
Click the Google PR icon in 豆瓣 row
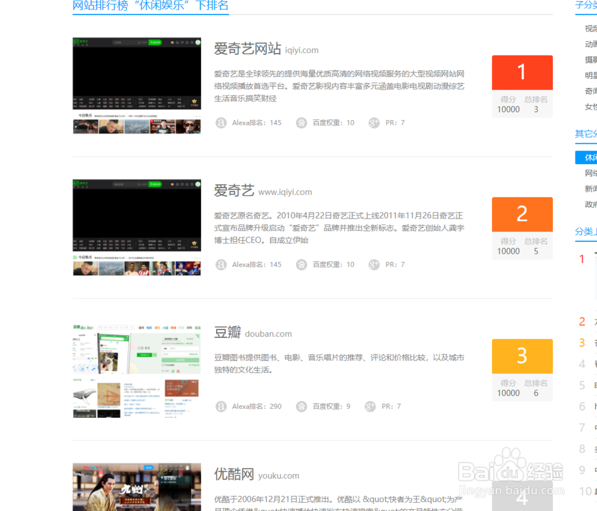tap(370, 407)
